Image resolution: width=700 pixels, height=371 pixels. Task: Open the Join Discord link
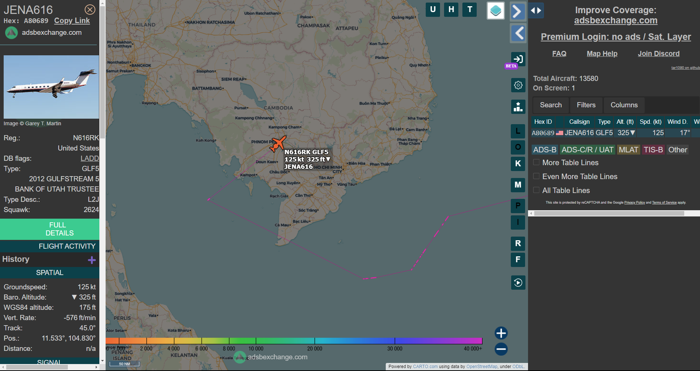(x=659, y=54)
